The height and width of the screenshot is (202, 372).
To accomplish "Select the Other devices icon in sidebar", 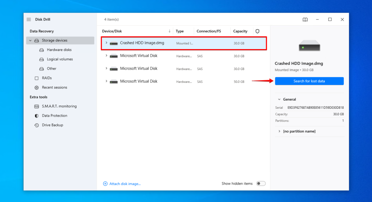I will pyautogui.click(x=41, y=68).
